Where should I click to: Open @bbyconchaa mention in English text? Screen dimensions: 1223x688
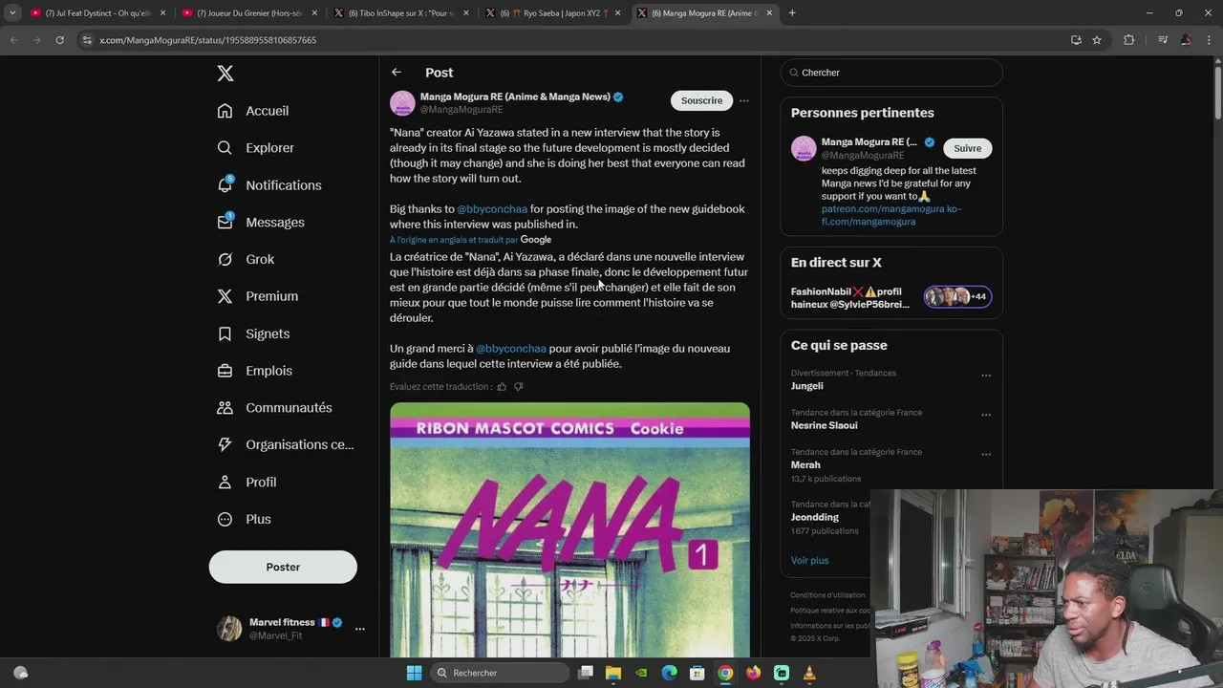492,209
